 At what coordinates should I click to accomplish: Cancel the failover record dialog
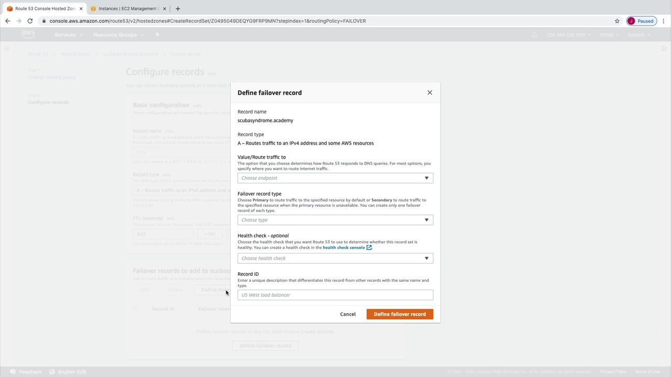pyautogui.click(x=348, y=314)
